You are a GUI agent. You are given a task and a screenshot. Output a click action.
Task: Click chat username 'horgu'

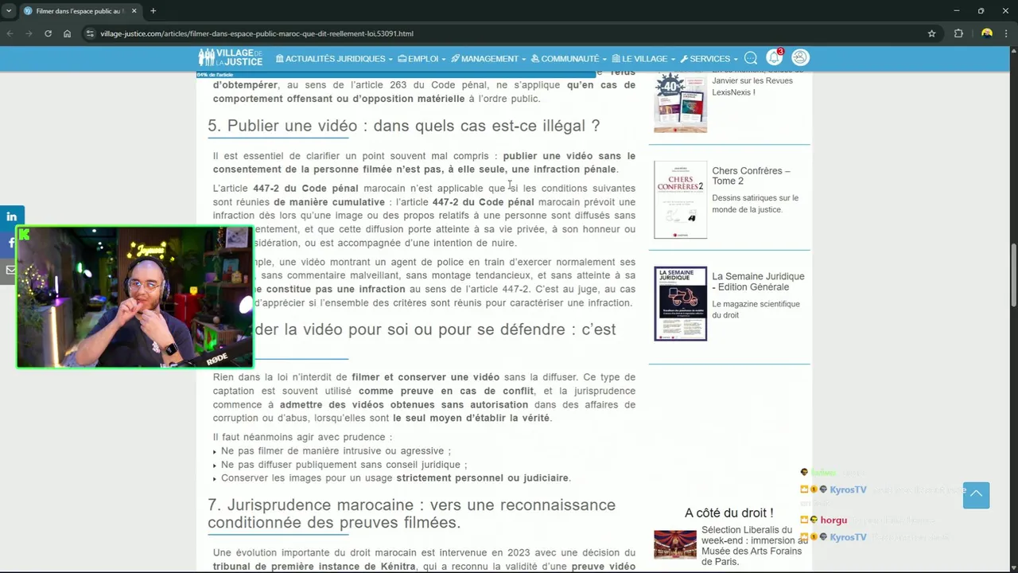click(x=833, y=520)
